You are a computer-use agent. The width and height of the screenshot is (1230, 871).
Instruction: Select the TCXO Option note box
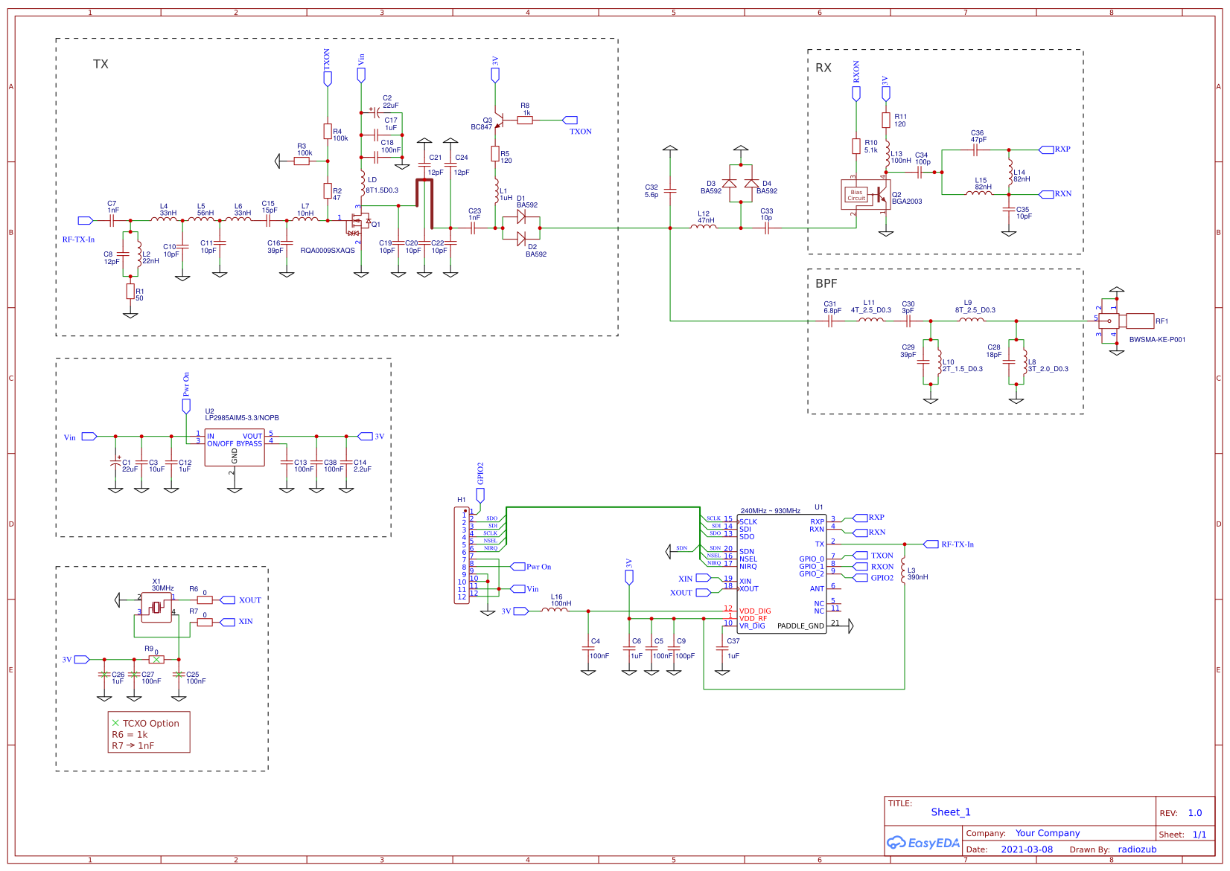149,733
